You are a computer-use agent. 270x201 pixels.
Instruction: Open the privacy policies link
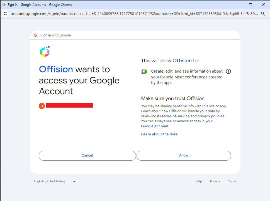click(211, 116)
